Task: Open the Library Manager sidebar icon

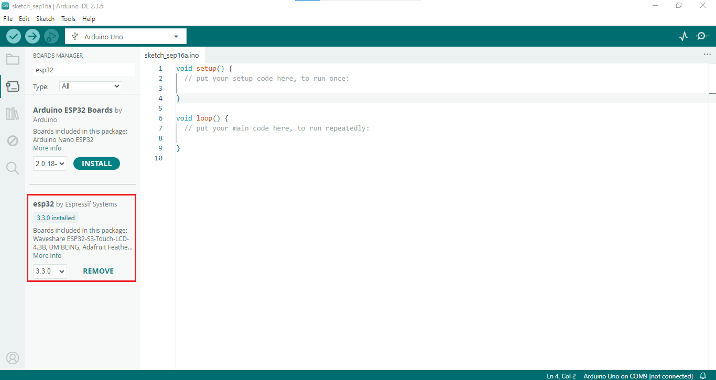Action: point(13,113)
